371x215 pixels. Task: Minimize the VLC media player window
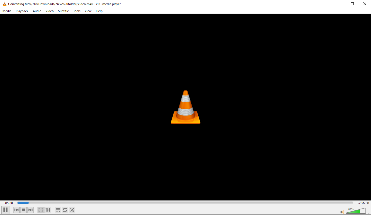(x=340, y=4)
